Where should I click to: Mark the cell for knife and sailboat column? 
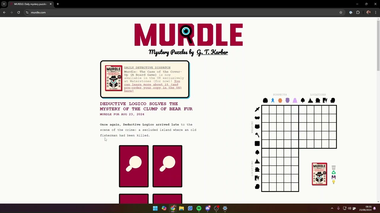(310, 109)
